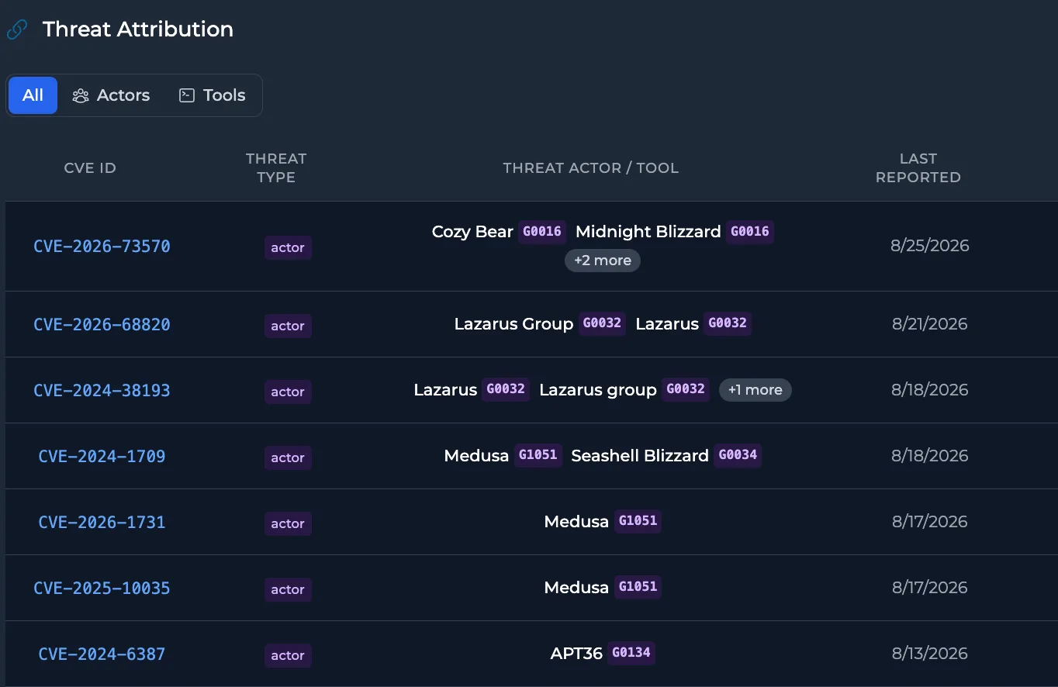Viewport: 1058px width, 687px height.
Task: Click the Threat Type column header
Action: [276, 168]
